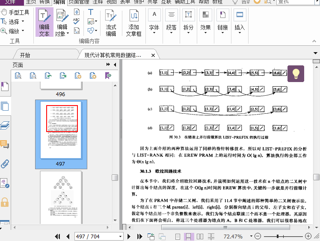This screenshot has height=241, width=320.
Task: Go to the next page
Action: tap(129, 237)
